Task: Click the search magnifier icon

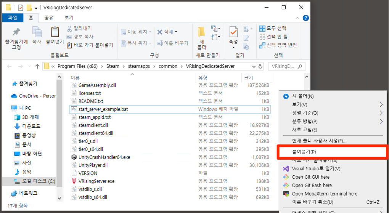Action: pyautogui.click(x=300, y=66)
